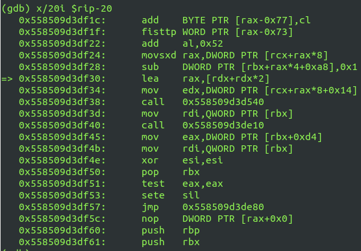Click the pop rbx instruction

[170, 172]
